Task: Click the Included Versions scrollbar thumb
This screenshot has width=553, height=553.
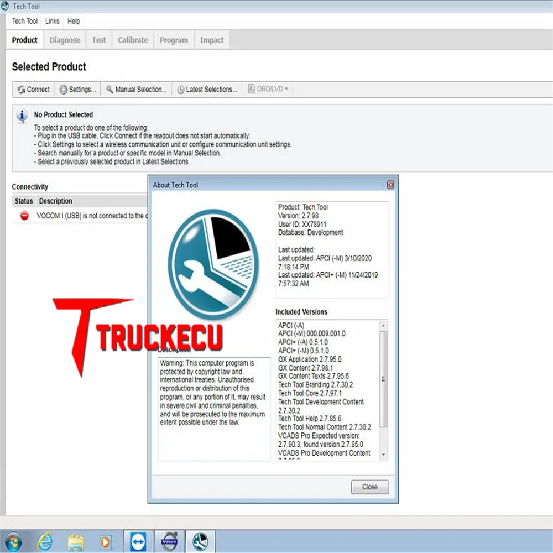Action: (383, 379)
